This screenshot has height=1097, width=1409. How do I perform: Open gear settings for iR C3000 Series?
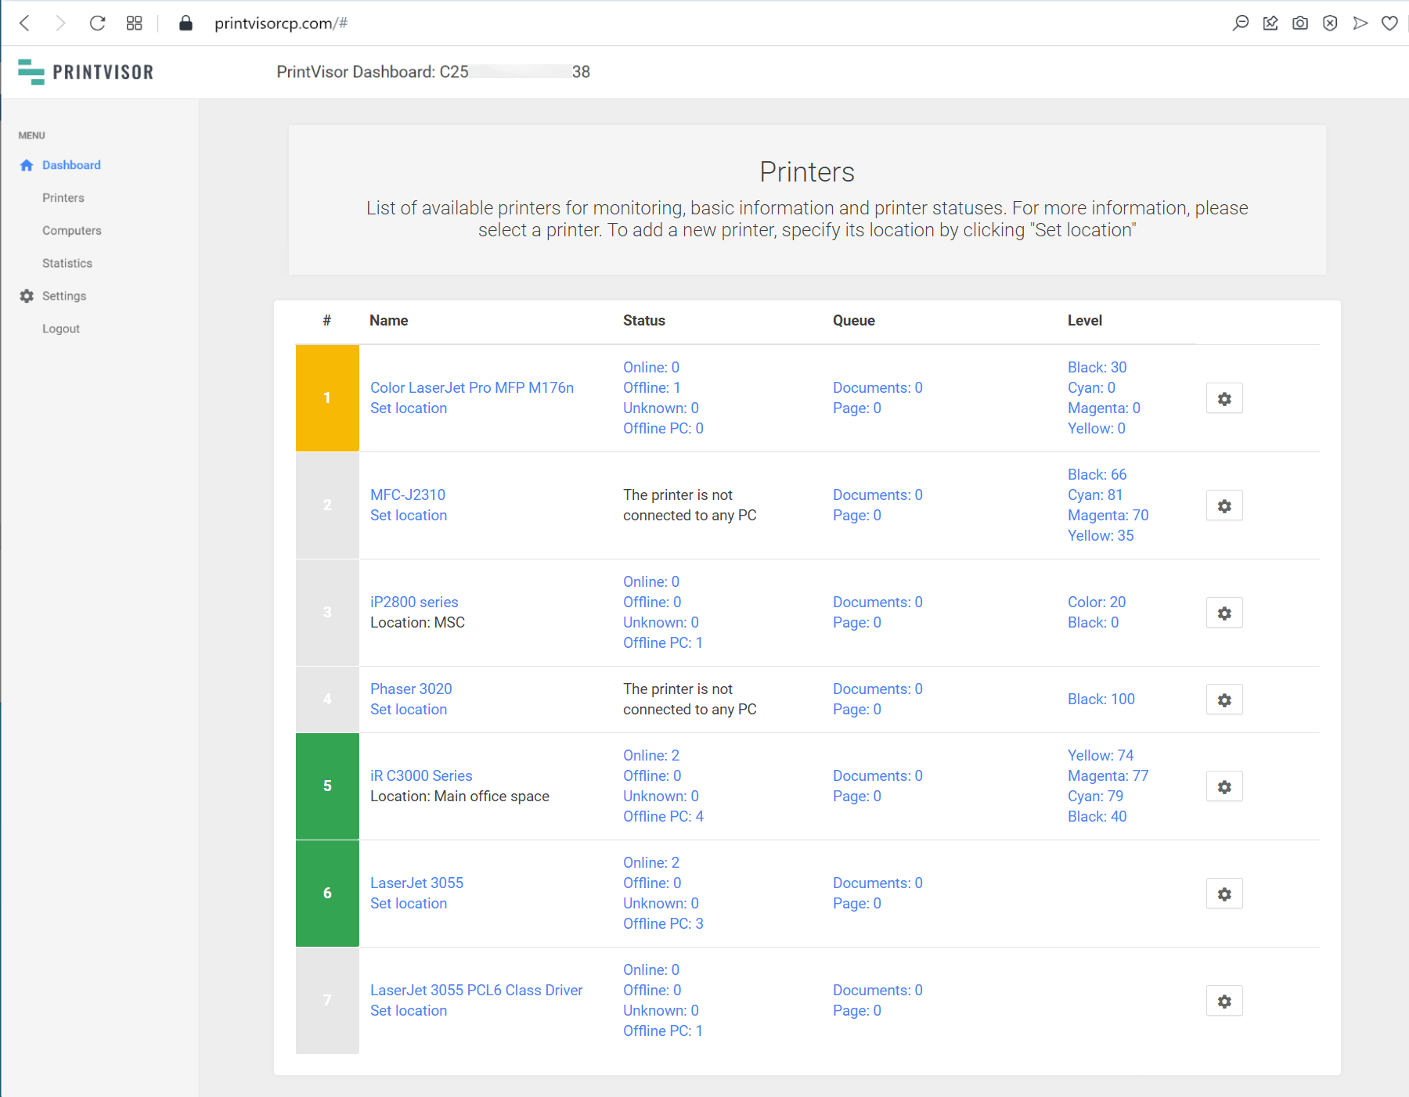click(1224, 787)
